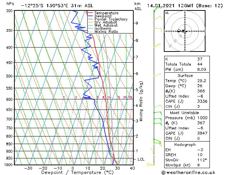Select the StmDir value 112°
This screenshot has height=175, width=226.
[202, 160]
